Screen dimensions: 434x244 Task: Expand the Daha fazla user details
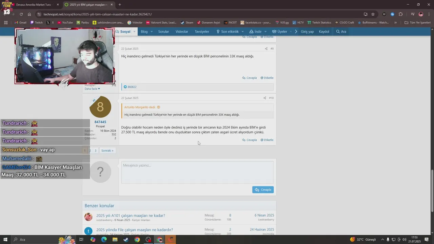point(93,89)
